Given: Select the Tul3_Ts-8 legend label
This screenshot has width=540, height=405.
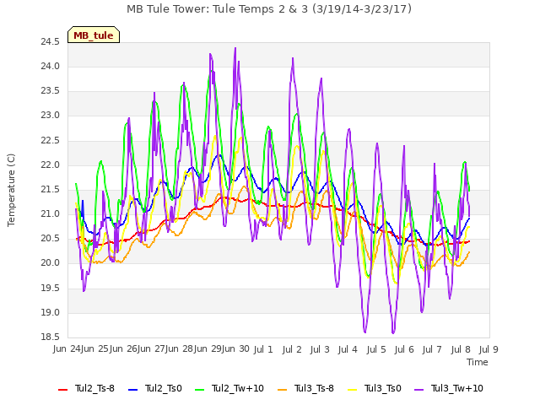Looking at the screenshot, I should pyautogui.click(x=314, y=388).
